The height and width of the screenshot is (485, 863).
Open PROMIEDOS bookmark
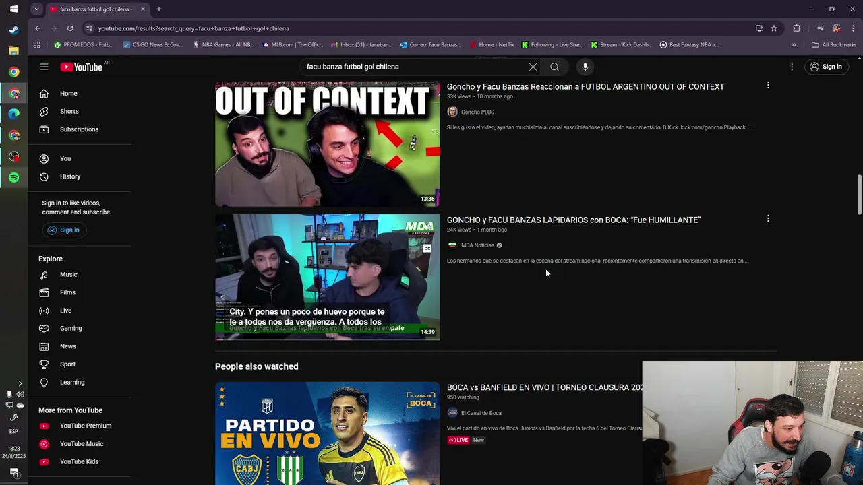(x=84, y=45)
